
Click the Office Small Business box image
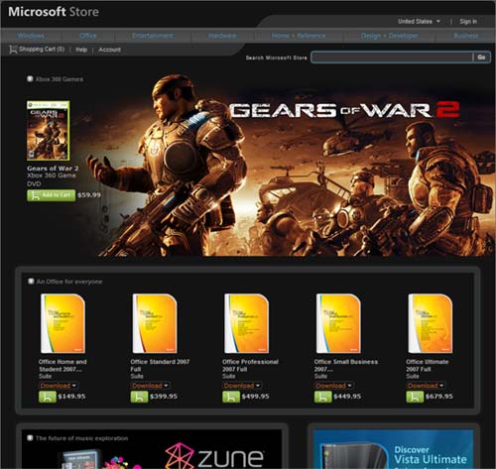pos(338,323)
